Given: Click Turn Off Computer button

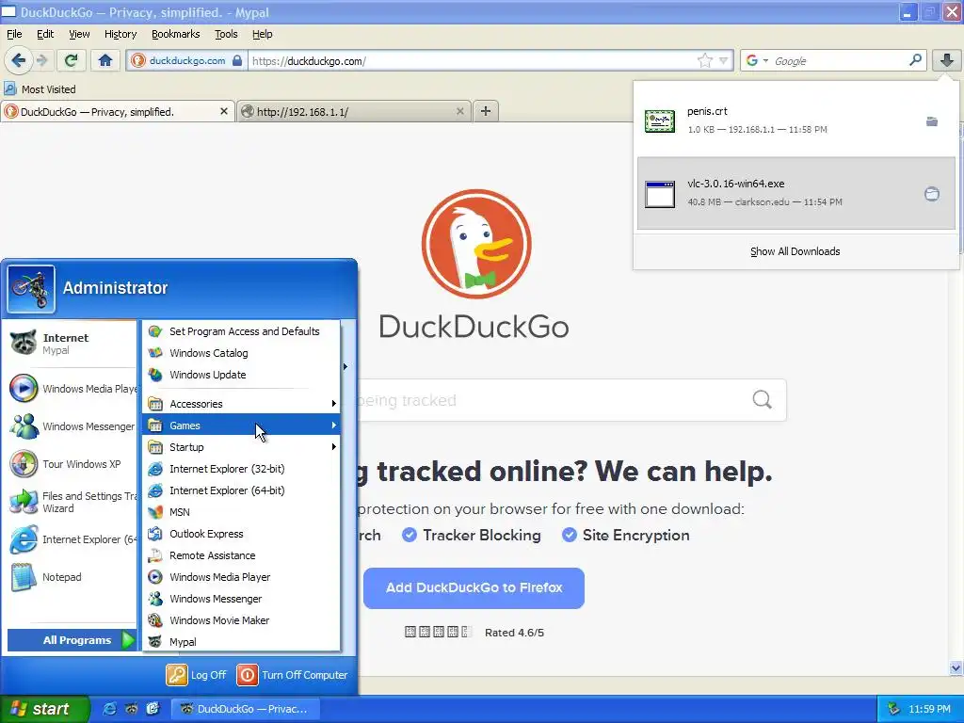Looking at the screenshot, I should pos(293,674).
